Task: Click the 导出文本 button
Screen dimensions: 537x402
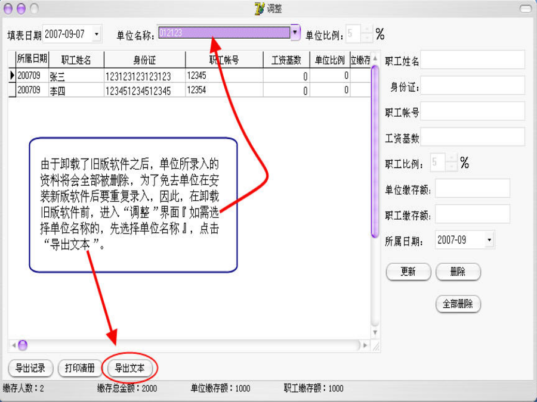Action: 130,368
